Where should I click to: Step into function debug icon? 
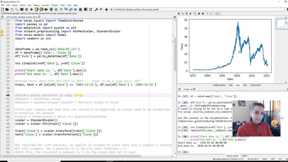tap(66, 9)
